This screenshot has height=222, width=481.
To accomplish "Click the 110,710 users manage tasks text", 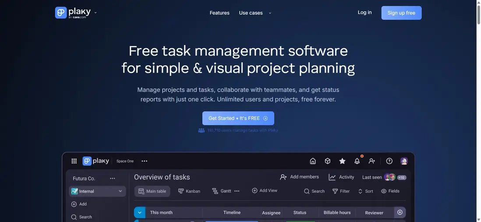I will tap(243, 130).
